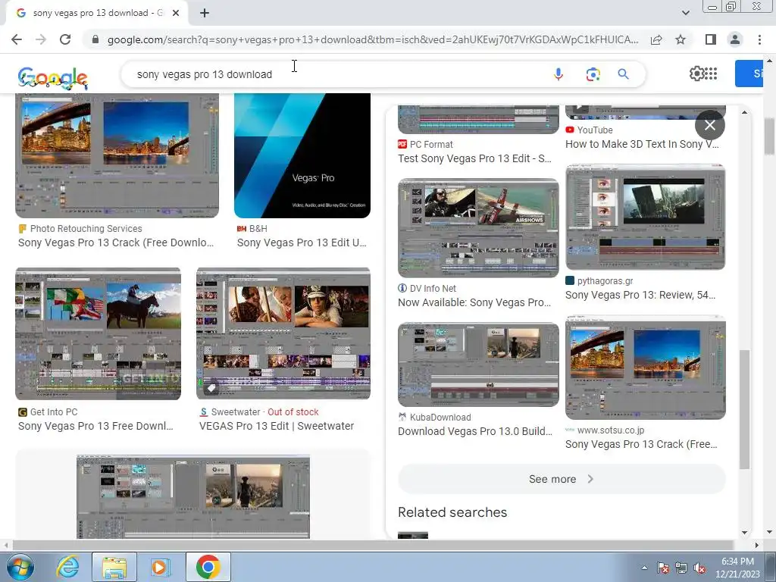Click the URL address bar
The image size is (776, 582).
tap(372, 39)
